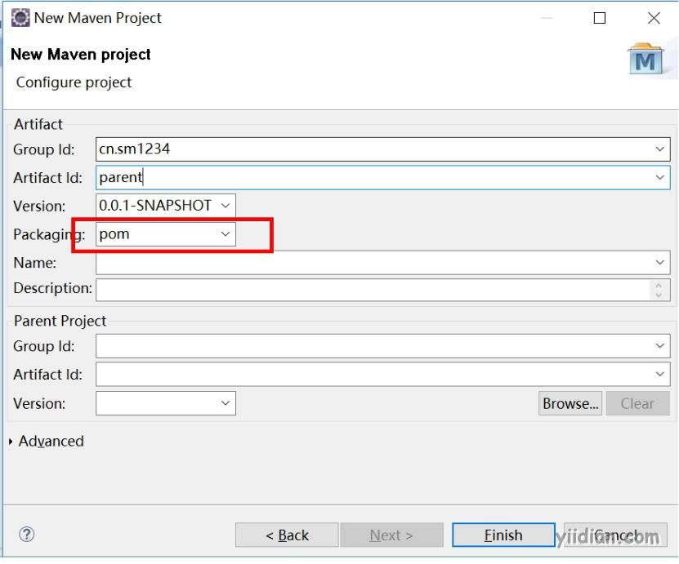
Task: Open Parent Project Group Id dropdown
Action: (x=660, y=346)
